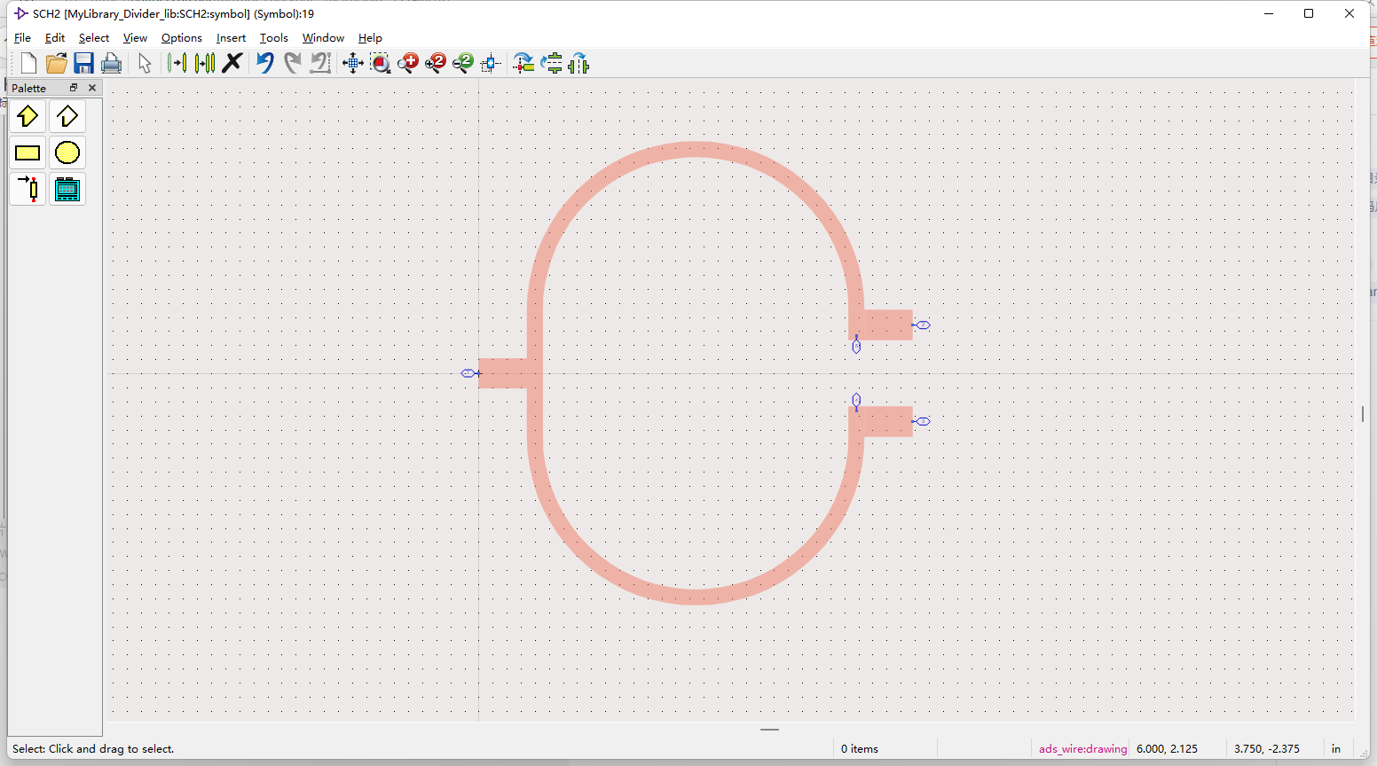Viewport: 1377px width, 766px height.
Task: Minimize the SCH2 symbol window
Action: (1269, 13)
